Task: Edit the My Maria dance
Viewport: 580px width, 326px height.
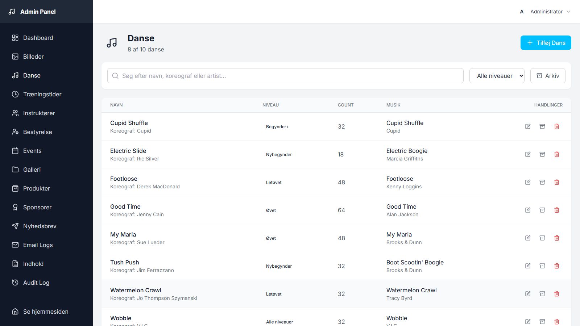Action: tap(528, 238)
